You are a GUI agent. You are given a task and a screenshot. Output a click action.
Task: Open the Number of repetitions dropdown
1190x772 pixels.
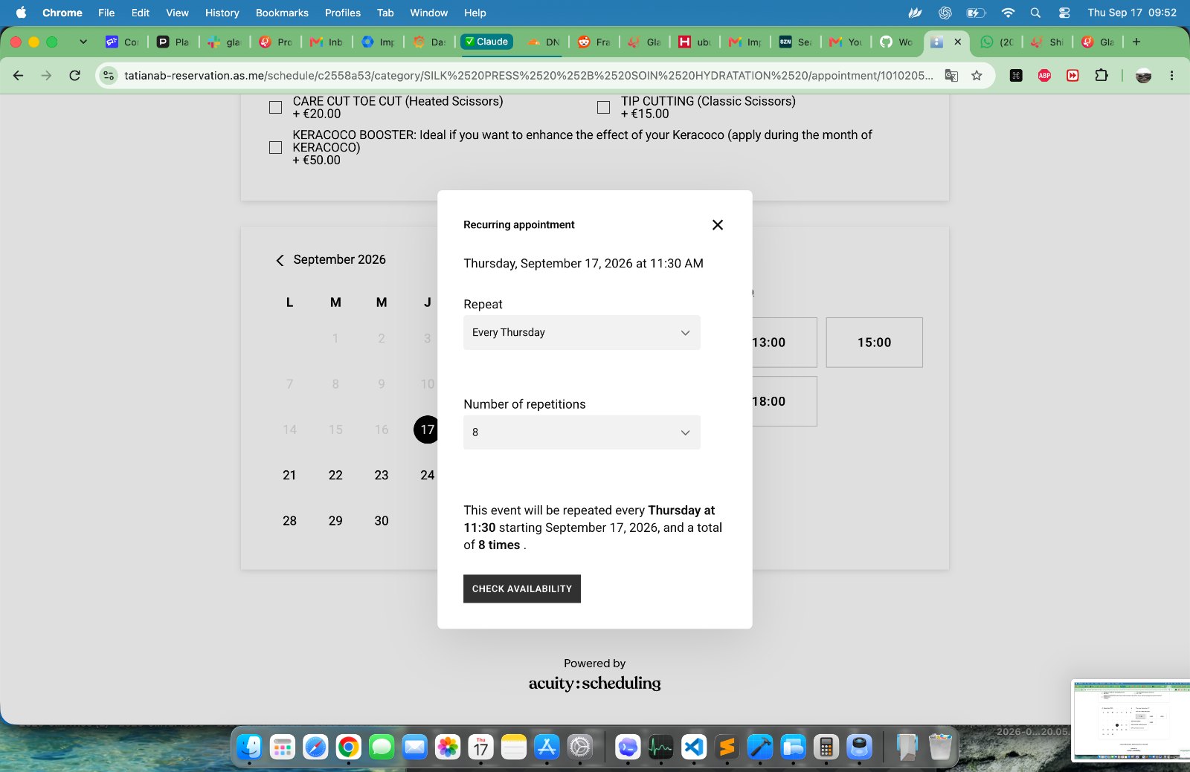582,432
